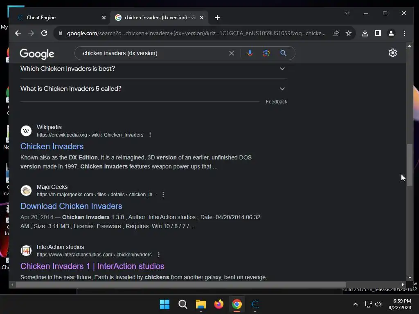Go to the Google homepage logo
This screenshot has width=419, height=314.
tap(37, 54)
